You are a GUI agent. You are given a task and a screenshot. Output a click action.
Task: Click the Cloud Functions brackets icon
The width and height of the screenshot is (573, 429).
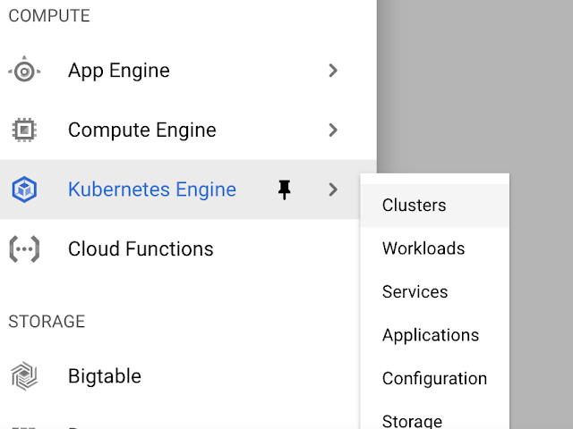coord(24,248)
